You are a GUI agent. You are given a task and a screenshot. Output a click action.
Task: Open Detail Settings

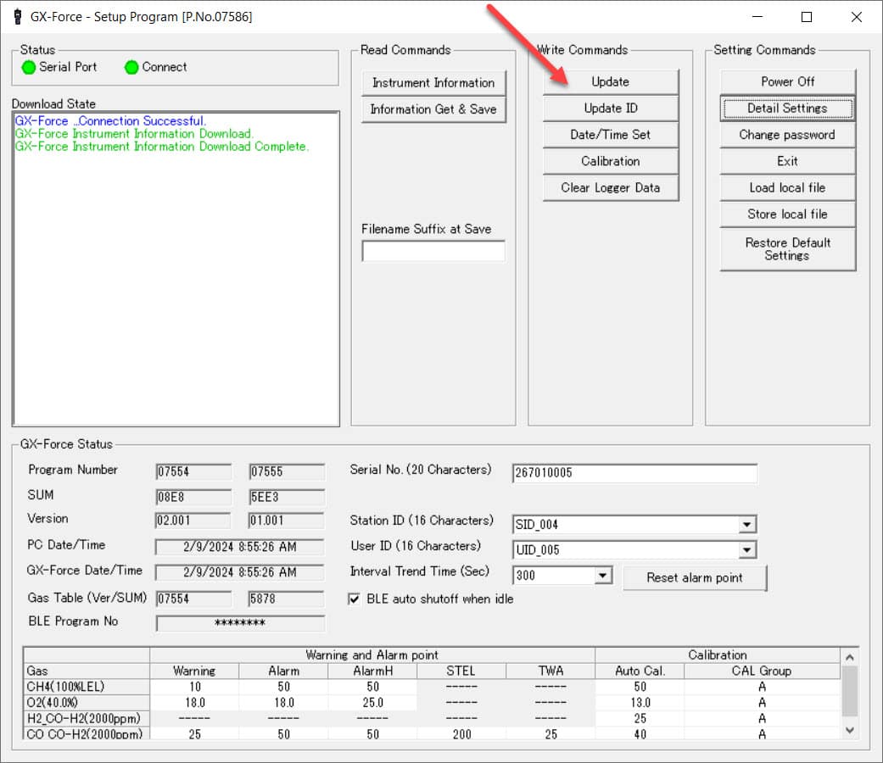[785, 108]
